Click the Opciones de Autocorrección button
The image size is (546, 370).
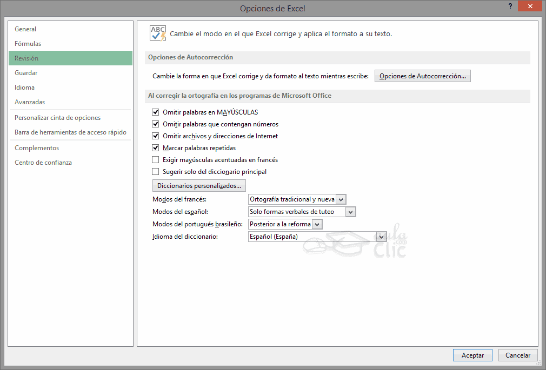click(x=422, y=76)
